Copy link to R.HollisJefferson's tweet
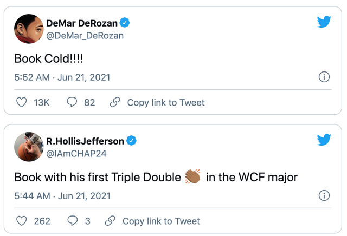Screen dimensions: 347x236 152,221
